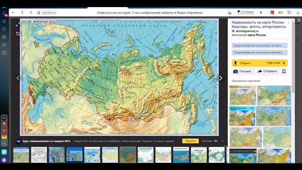Open the "Курс гейманалитики со скидкой 30%!" ad link
This screenshot has height=170, width=302.
pyautogui.click(x=47, y=141)
